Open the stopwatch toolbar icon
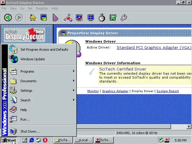 click(102, 18)
